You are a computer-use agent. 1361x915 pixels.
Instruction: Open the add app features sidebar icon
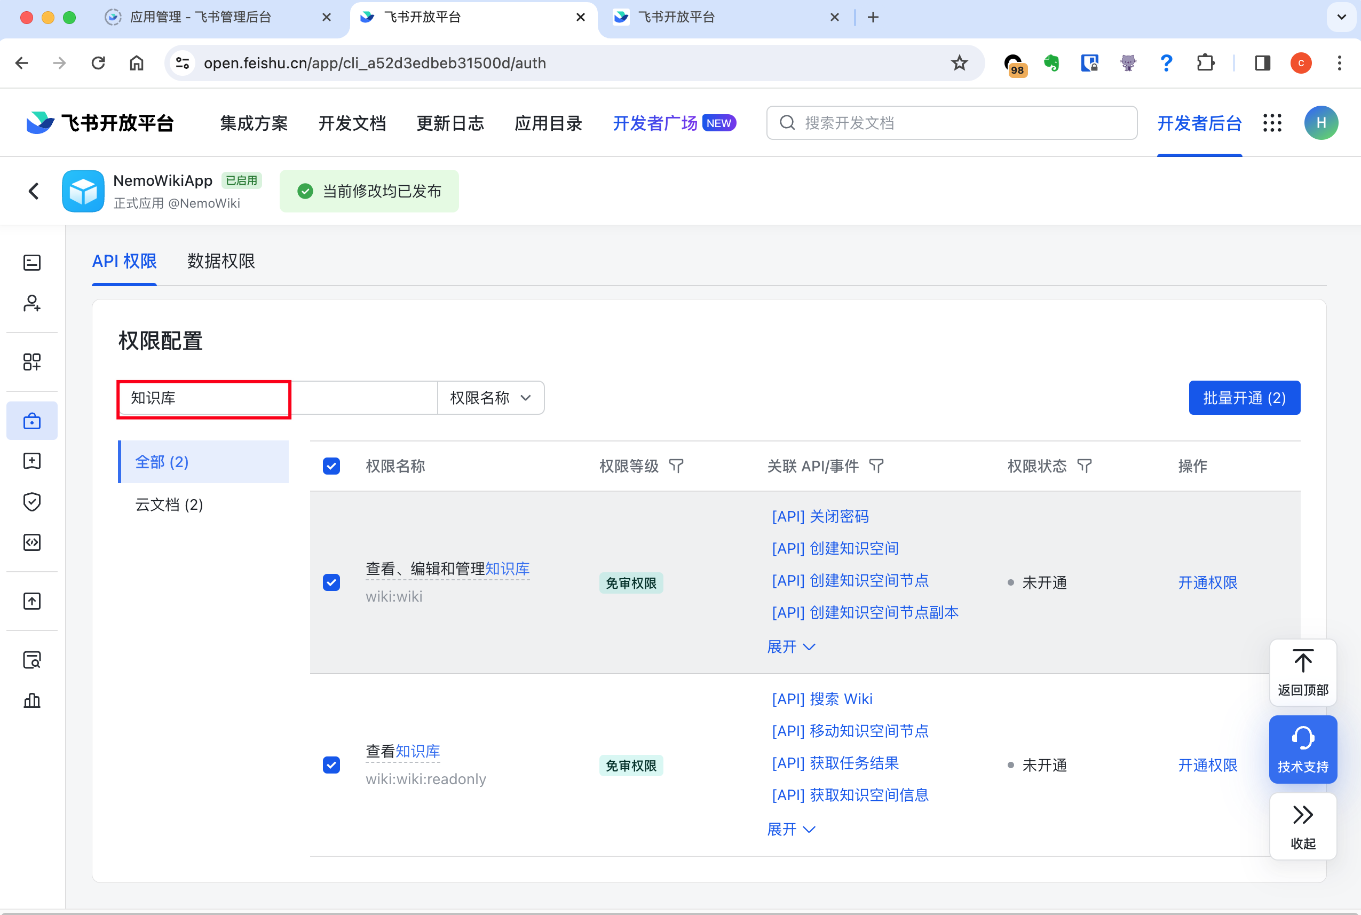pyautogui.click(x=32, y=362)
